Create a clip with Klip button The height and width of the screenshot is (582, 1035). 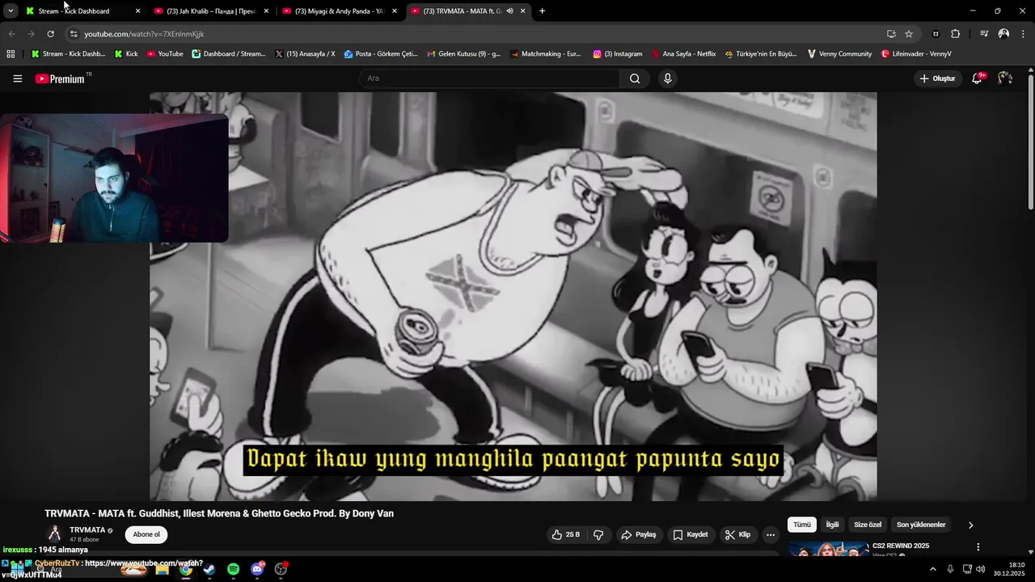click(737, 534)
